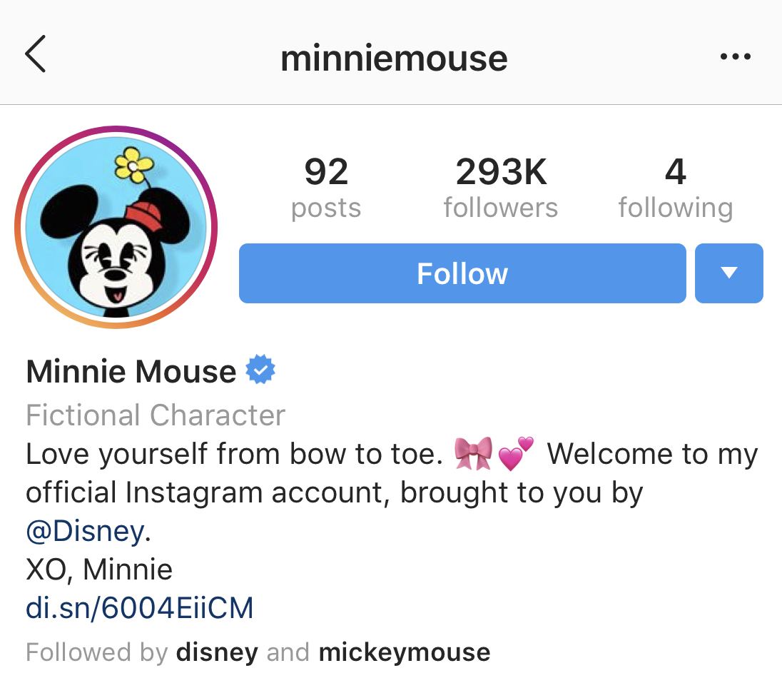Viewport: 782px width, 683px height.
Task: Tap the back arrow icon
Action: [x=36, y=55]
